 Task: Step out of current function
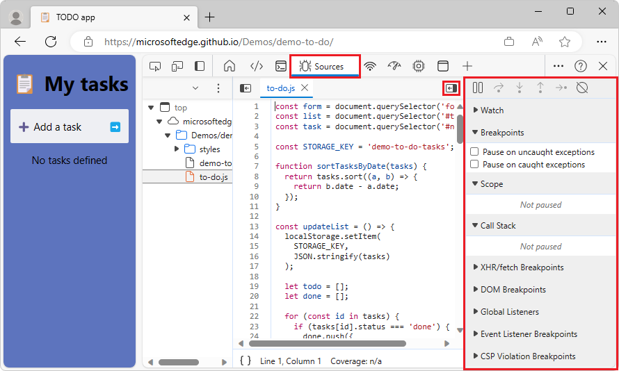coord(540,88)
